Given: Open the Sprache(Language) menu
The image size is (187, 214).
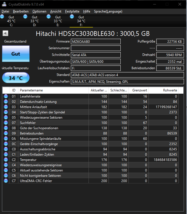Looking at the screenshot, I should click(x=108, y=11).
